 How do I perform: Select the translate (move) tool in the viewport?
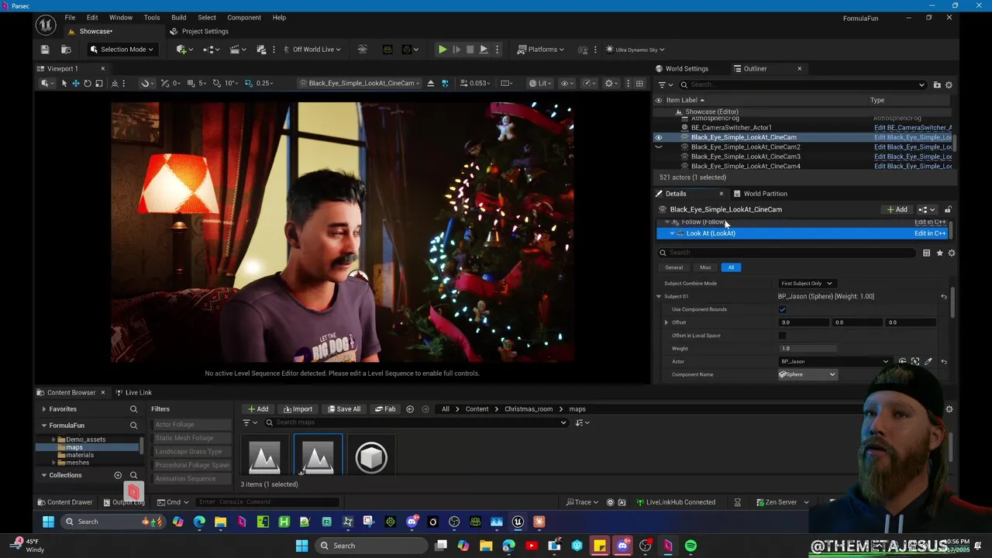coord(76,83)
